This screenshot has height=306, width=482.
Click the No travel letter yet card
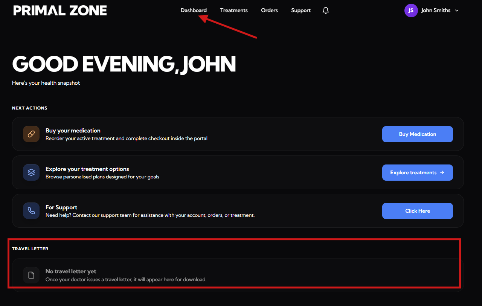coord(237,275)
